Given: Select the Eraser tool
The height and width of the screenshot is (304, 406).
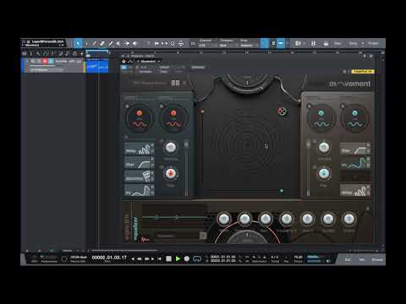Looking at the screenshot, I should point(102,43).
